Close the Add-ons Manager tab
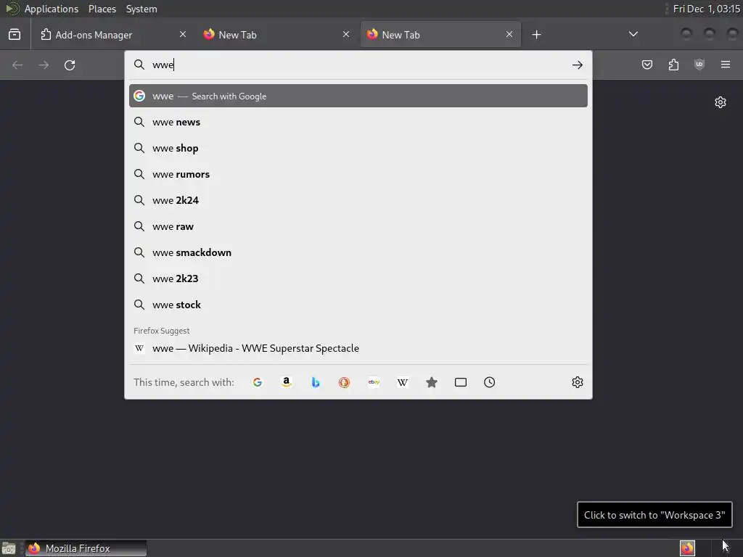743x557 pixels. click(183, 34)
